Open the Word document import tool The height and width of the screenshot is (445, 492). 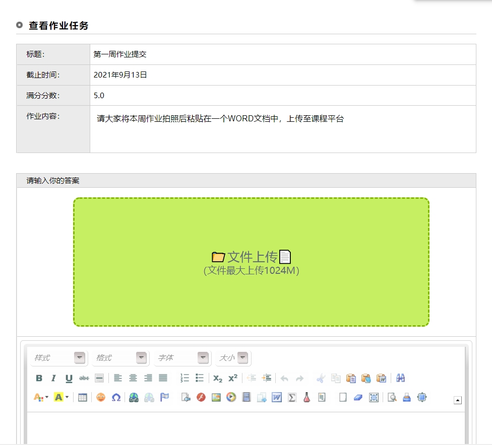pos(276,397)
